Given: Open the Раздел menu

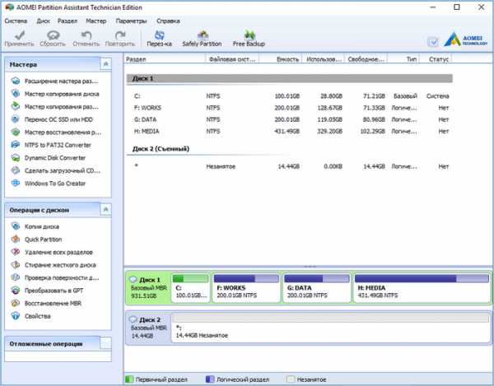Looking at the screenshot, I should (68, 21).
